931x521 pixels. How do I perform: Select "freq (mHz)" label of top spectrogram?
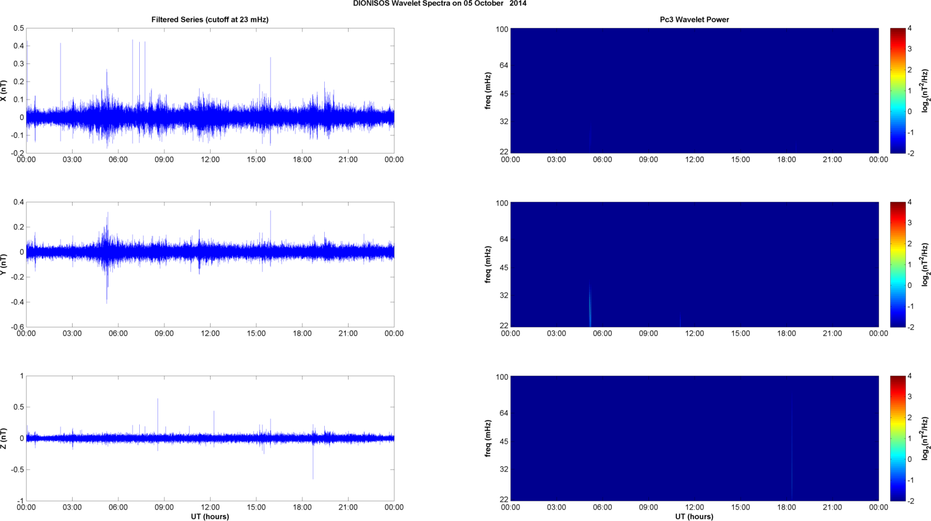(488, 91)
